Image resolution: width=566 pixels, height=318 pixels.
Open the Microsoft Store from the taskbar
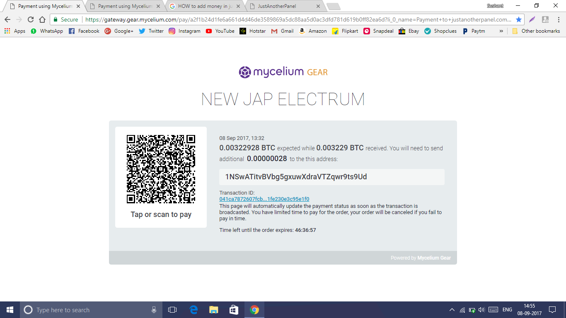coord(234,310)
